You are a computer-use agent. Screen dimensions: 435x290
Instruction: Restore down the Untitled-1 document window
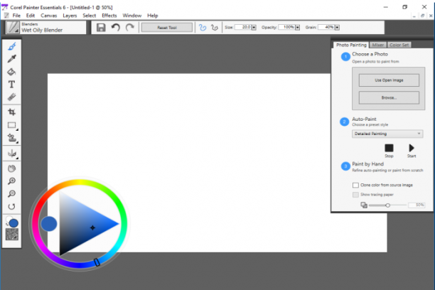[422, 16]
